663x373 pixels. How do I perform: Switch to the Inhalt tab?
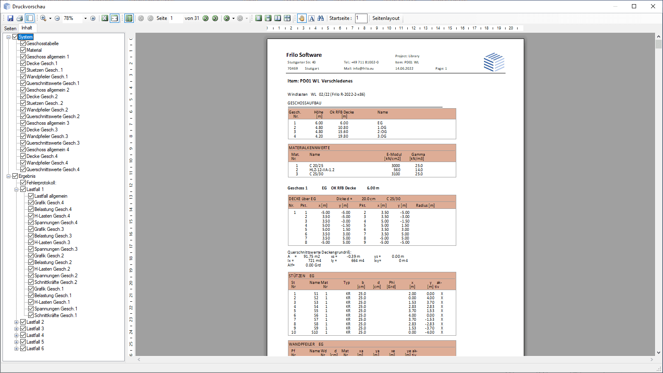(x=27, y=28)
